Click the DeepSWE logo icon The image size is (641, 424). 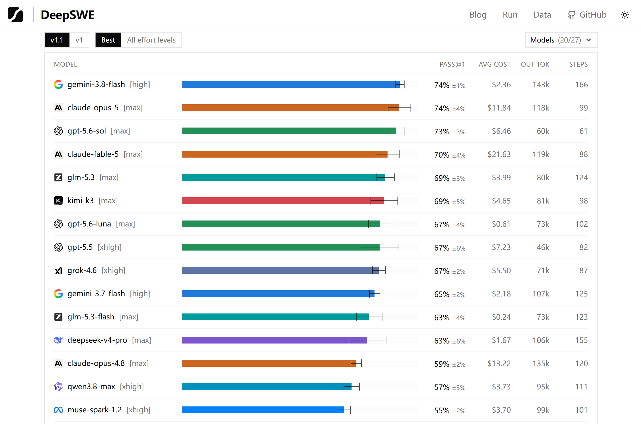15,15
